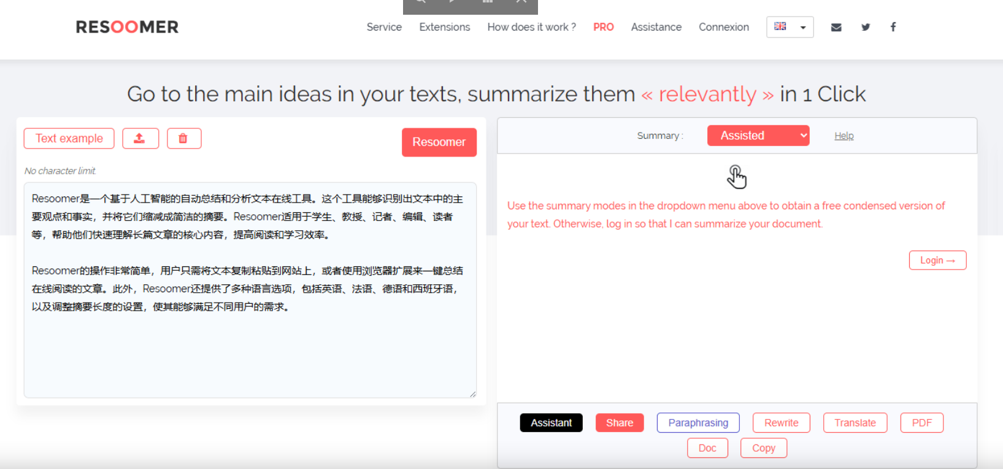Click the 'No character limit' text

(60, 171)
